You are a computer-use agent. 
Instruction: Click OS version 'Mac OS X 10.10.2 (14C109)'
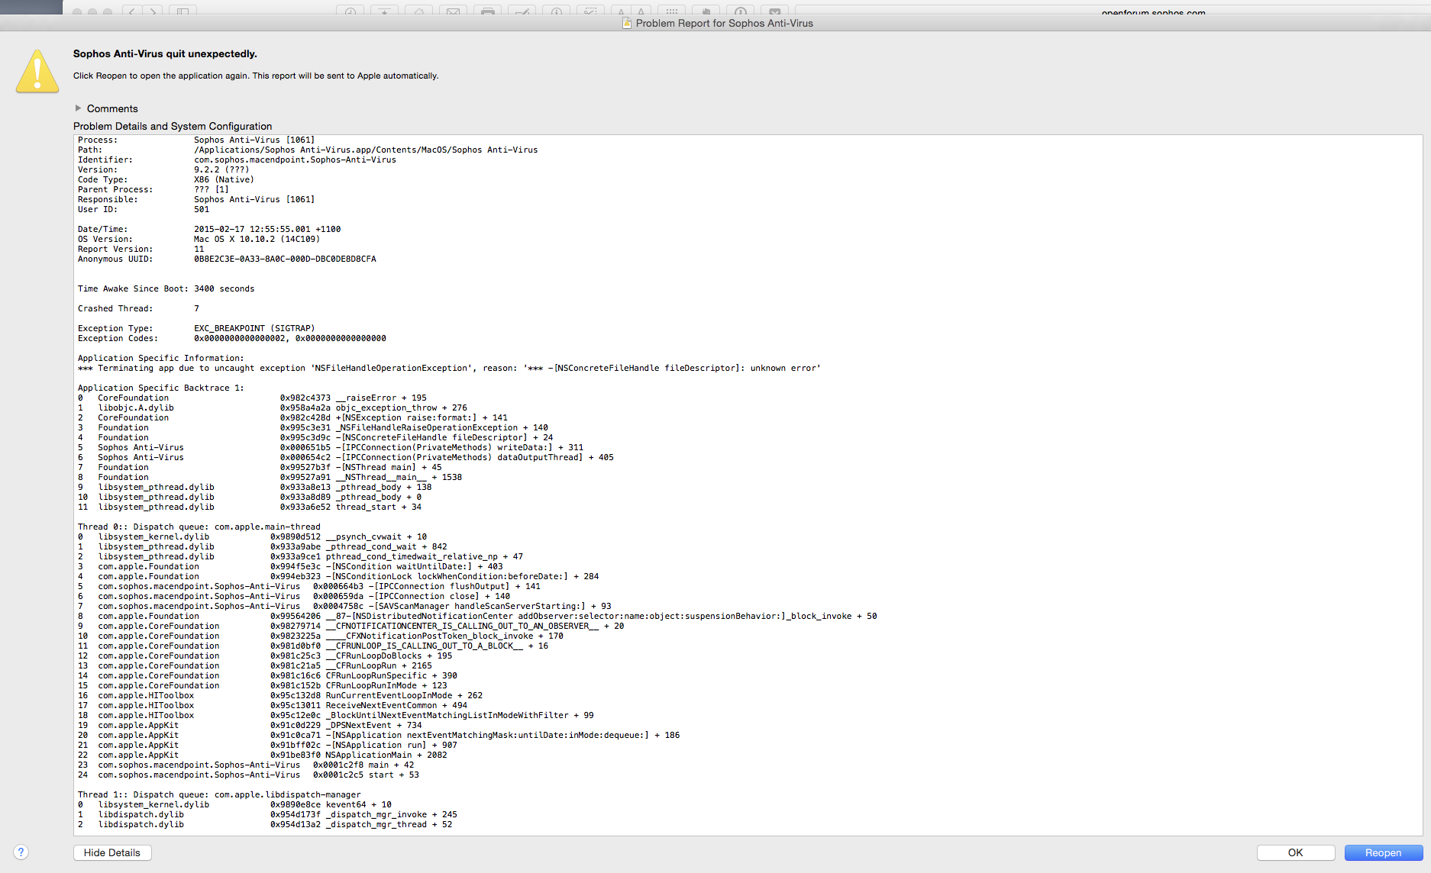click(x=257, y=239)
